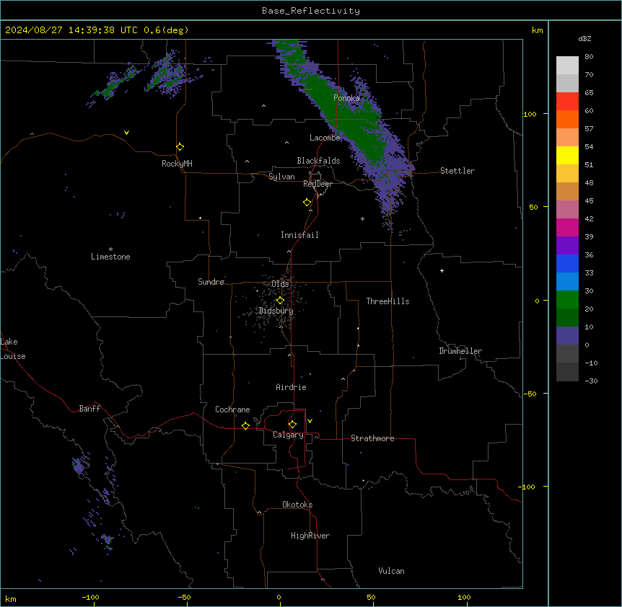Click the Sylvan label
The image size is (622, 607).
pyautogui.click(x=281, y=177)
